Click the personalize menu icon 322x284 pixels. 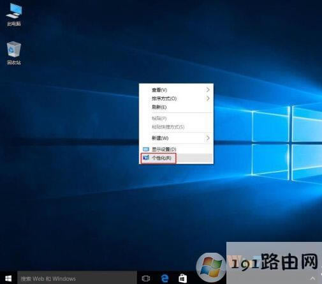pyautogui.click(x=146, y=158)
